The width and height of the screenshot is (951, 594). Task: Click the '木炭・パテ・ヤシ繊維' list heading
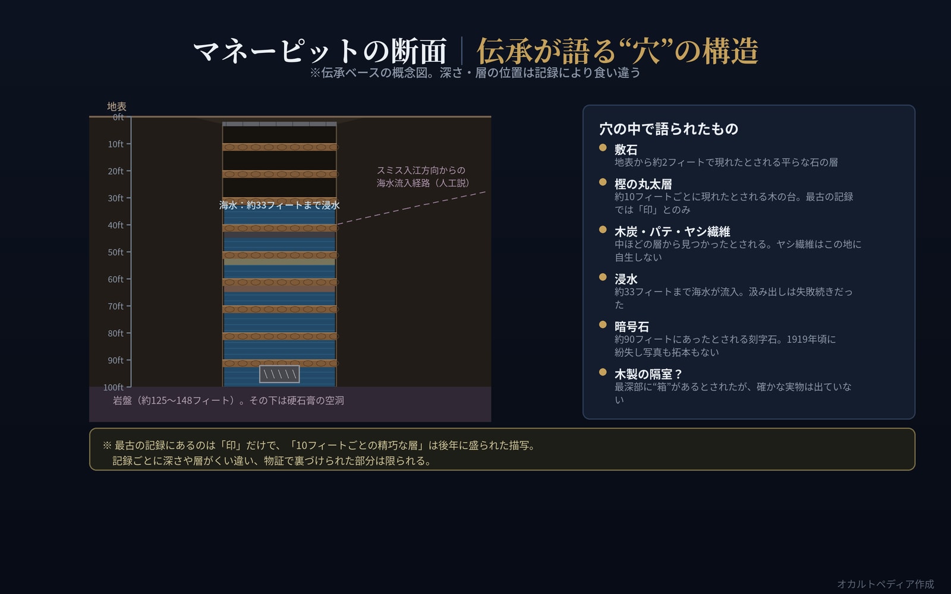[x=672, y=231]
